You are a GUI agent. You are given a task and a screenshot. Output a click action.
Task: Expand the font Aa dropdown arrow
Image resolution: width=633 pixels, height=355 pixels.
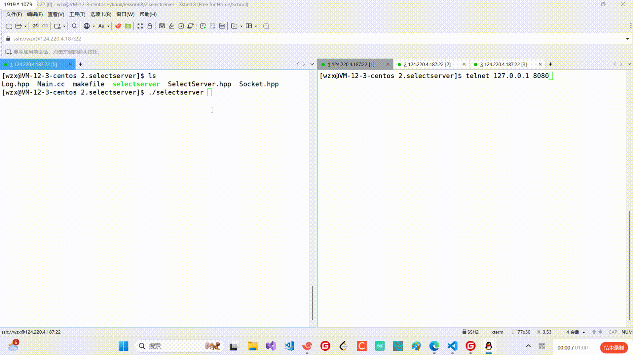pyautogui.click(x=108, y=26)
